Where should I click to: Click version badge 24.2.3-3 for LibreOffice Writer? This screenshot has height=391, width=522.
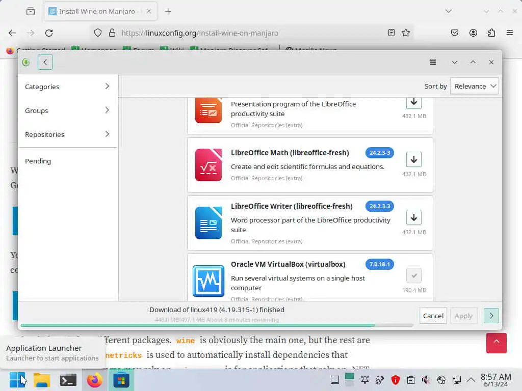(379, 206)
